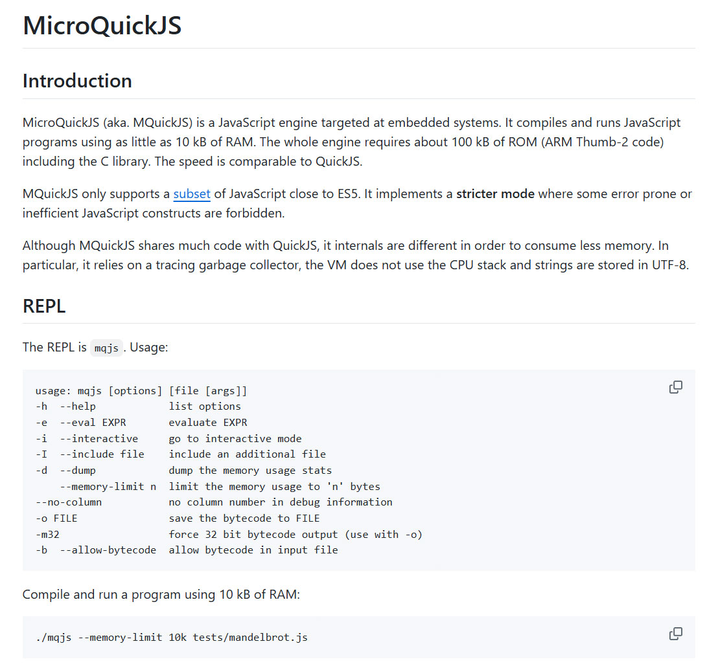Click the MicroQuickJS page title

point(102,26)
